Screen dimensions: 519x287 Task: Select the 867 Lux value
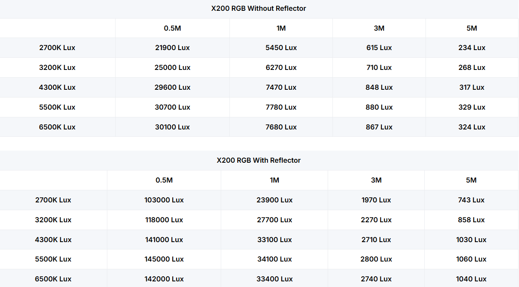tap(379, 127)
